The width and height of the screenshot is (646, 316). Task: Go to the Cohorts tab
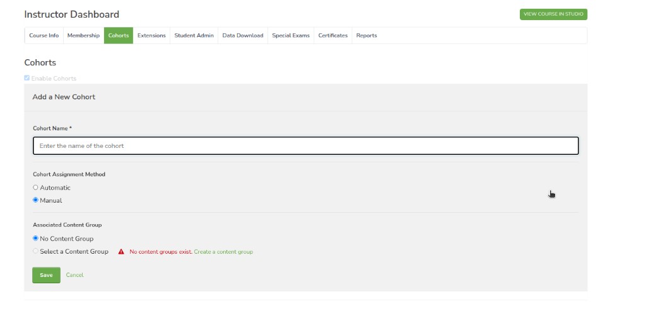[x=119, y=35]
